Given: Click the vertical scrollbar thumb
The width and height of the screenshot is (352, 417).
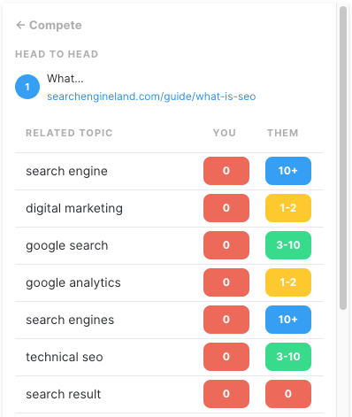Looking at the screenshot, I should 343,158.
